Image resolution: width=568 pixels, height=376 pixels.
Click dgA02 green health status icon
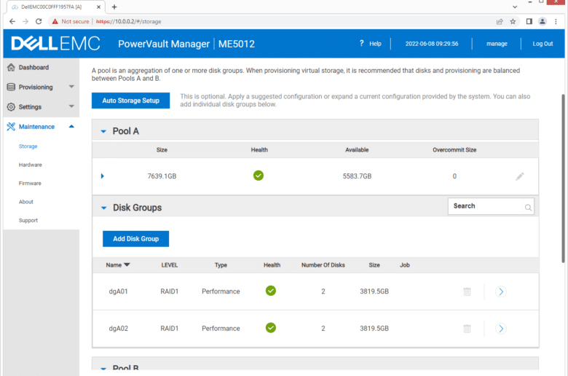pos(271,328)
